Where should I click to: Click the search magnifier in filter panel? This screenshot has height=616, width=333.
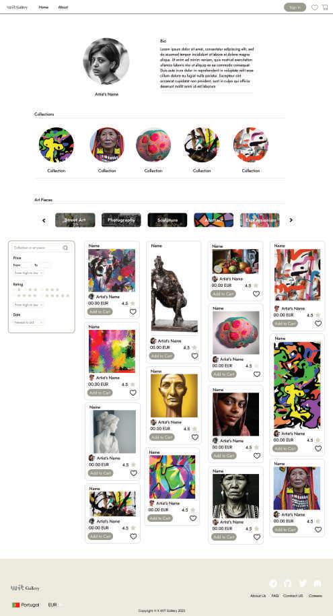click(65, 248)
